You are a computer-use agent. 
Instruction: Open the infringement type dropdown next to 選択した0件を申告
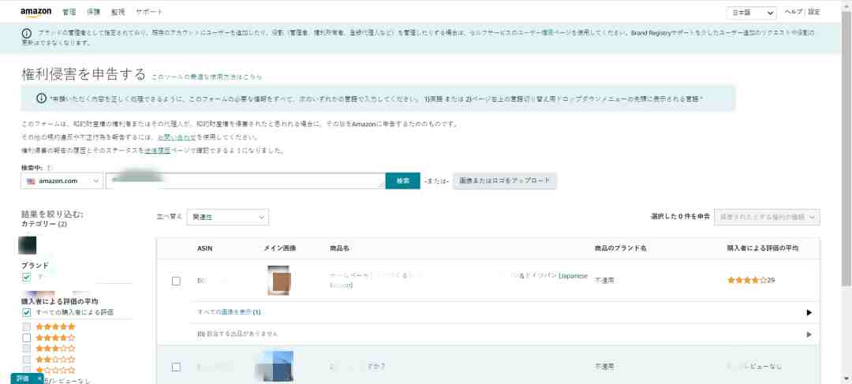(768, 217)
